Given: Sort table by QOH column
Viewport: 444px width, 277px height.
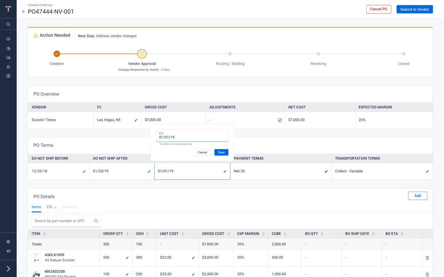Looking at the screenshot, I should click(x=148, y=234).
